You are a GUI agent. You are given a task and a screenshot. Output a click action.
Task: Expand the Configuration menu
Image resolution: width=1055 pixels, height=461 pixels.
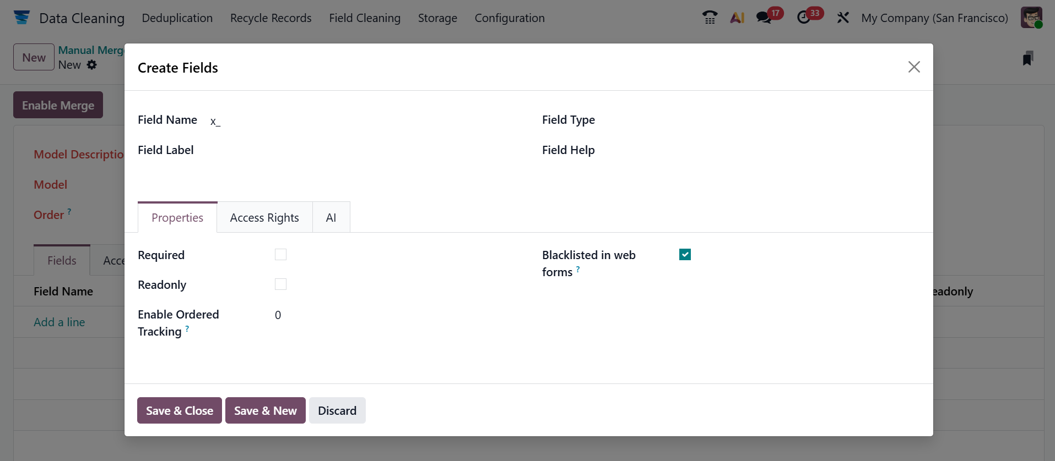pos(510,18)
